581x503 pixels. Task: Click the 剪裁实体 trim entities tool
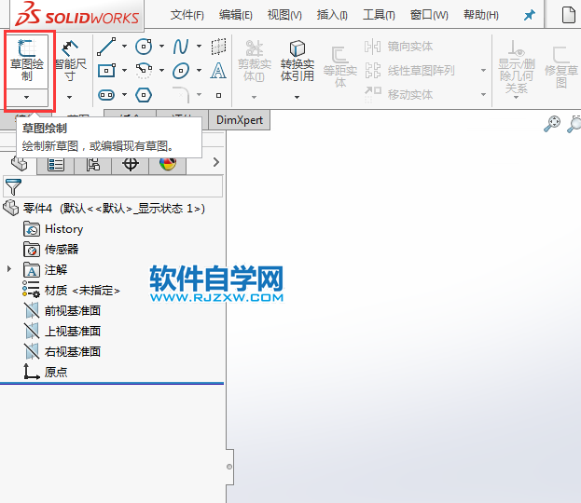[255, 61]
